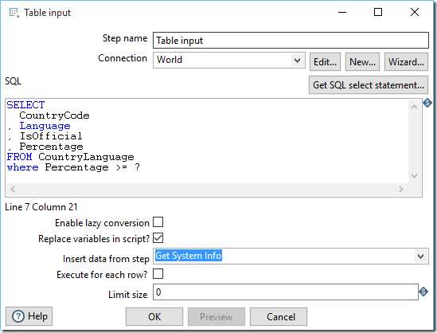Click the variable diamond icon beside SQL editor
This screenshot has width=437, height=333.
(427, 103)
